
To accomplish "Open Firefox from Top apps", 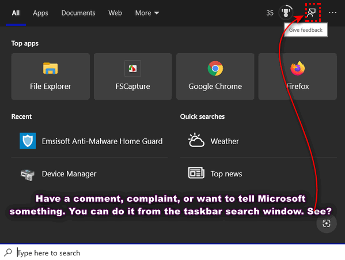I will pos(297,77).
